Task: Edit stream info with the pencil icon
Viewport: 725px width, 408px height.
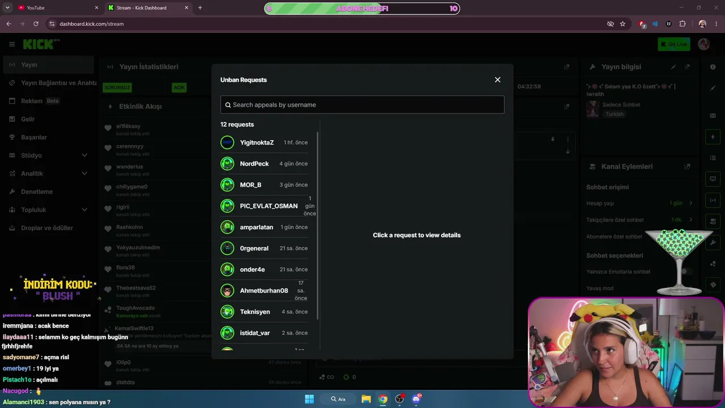Action: click(673, 67)
